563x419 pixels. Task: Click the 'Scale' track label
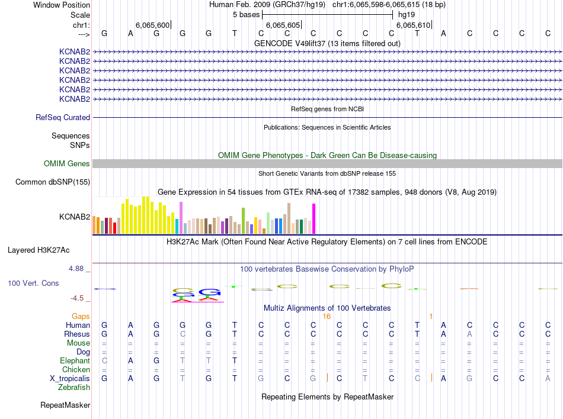(80, 15)
